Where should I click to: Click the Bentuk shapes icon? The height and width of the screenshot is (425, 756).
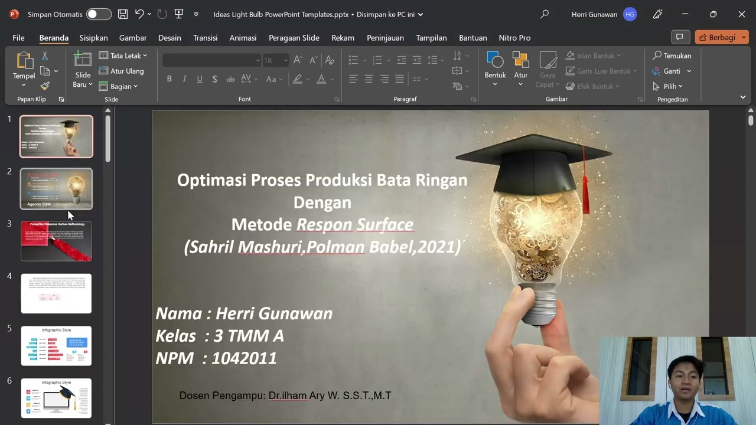click(x=494, y=60)
